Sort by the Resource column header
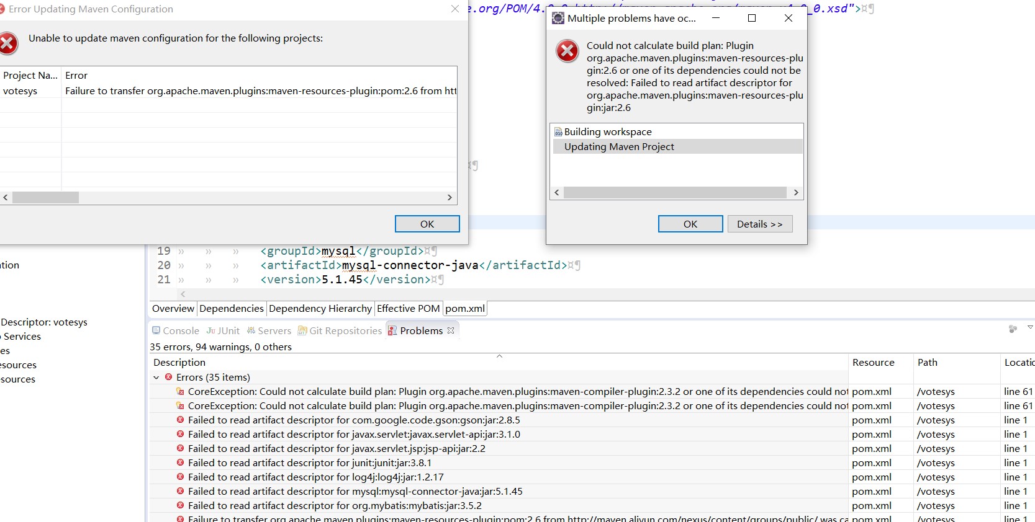The width and height of the screenshot is (1035, 522). pyautogui.click(x=880, y=362)
